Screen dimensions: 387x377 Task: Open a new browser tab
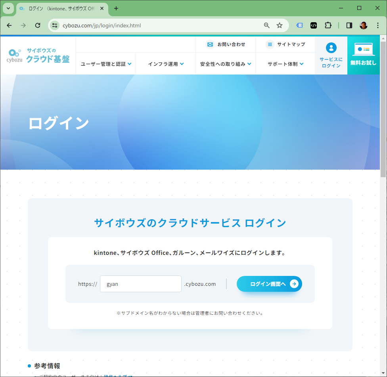pos(116,8)
